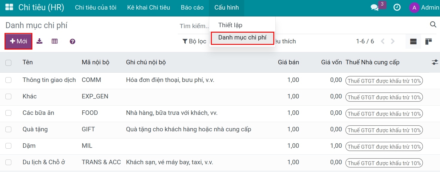Screen dimensions: 440x172
Task: Click the spreadsheet grid icon next to download
Action: pyautogui.click(x=54, y=41)
